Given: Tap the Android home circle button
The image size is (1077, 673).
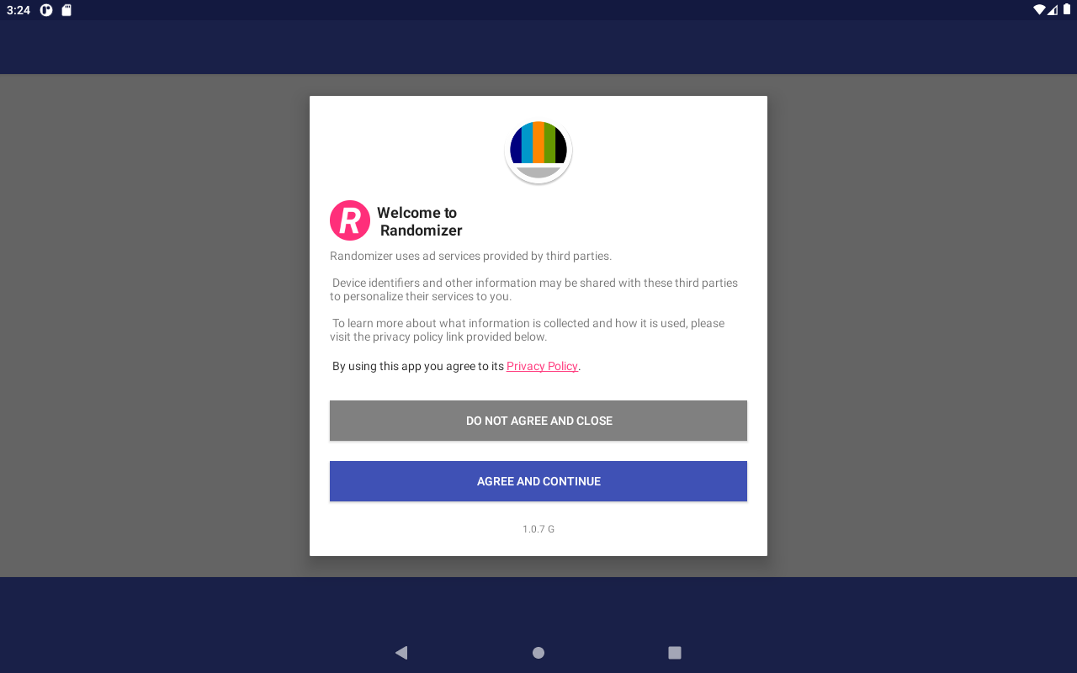Looking at the screenshot, I should pos(538,653).
